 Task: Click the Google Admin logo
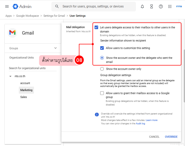(x=22, y=6)
